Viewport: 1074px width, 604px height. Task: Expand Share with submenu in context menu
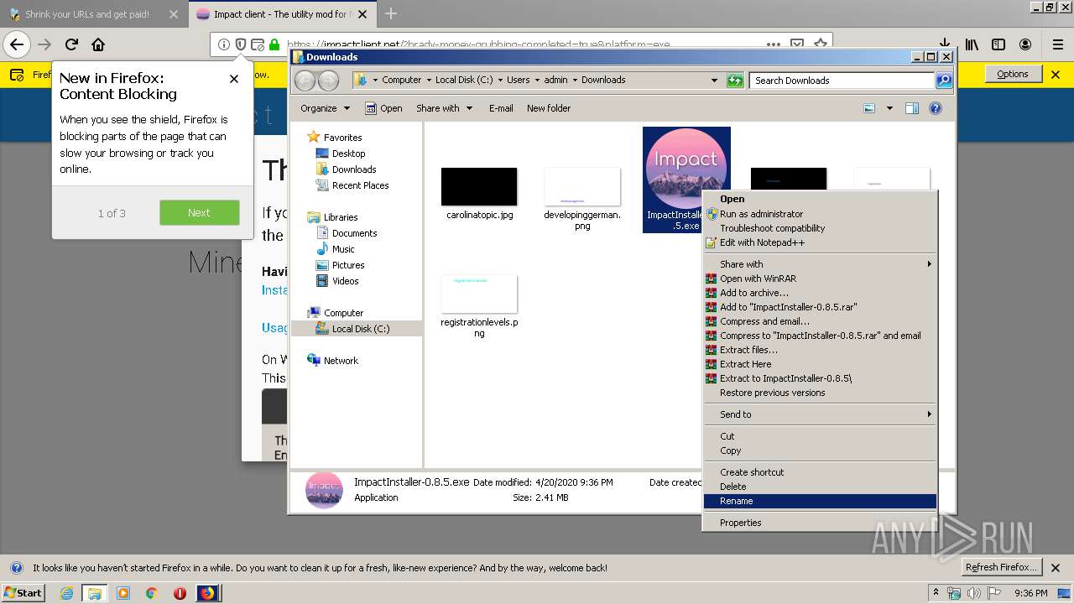[820, 264]
